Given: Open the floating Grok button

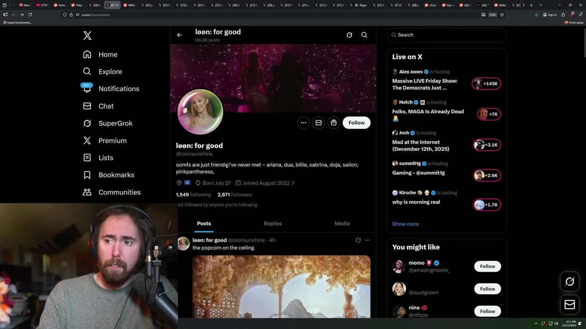Looking at the screenshot, I should click(570, 282).
